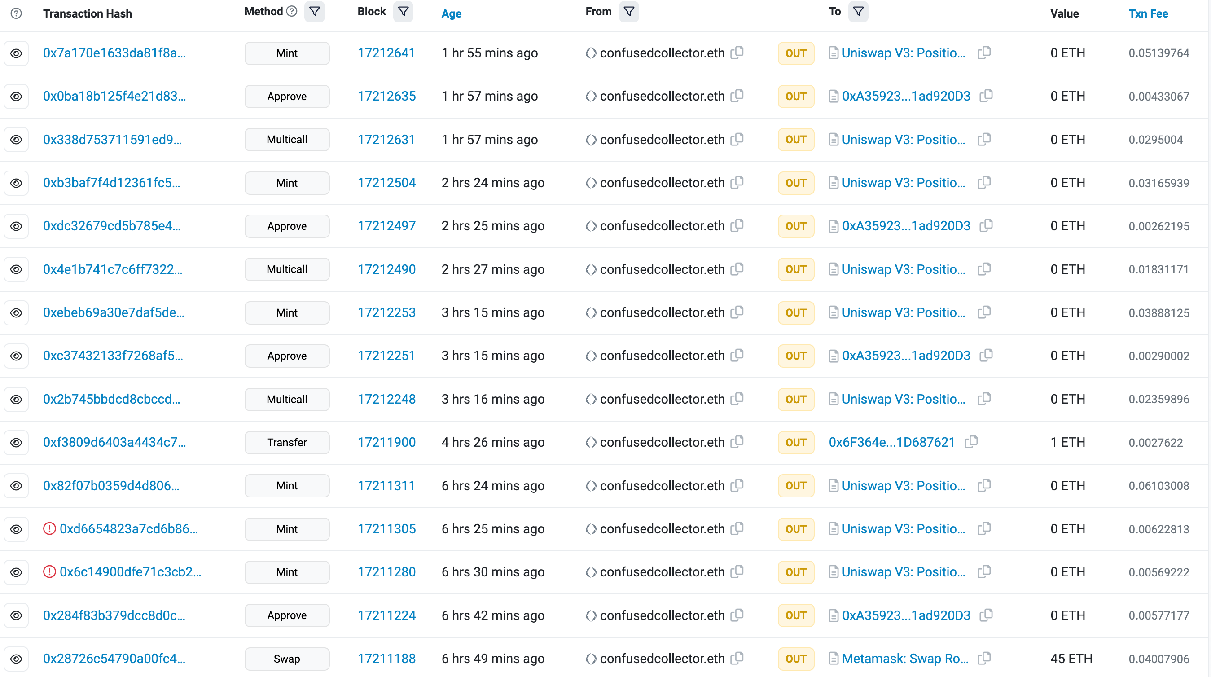Viewport: 1211px width, 677px height.
Task: Select confusedcollector.eth in block 17212248 row
Action: tap(662, 399)
